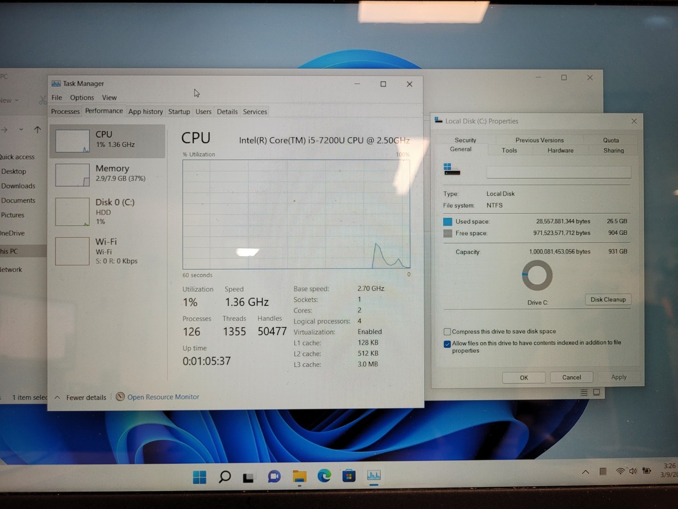Launch Microsoft Edge from taskbar
The image size is (678, 509).
(x=324, y=476)
